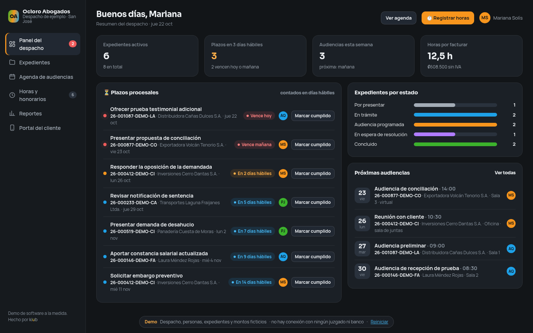The width and height of the screenshot is (533, 333).
Task: Go to Expedientes section
Action: coord(43,62)
